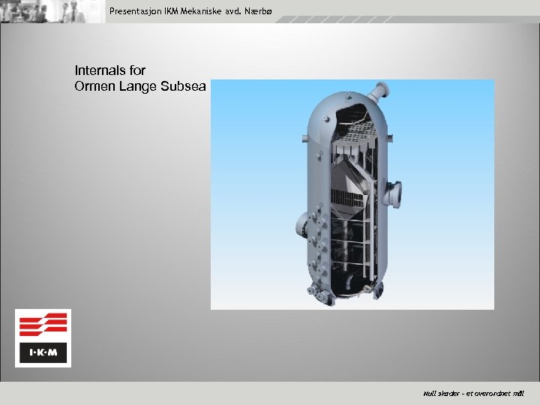Select the 'Internals for Ormen Lange Subsea' title

(x=140, y=78)
